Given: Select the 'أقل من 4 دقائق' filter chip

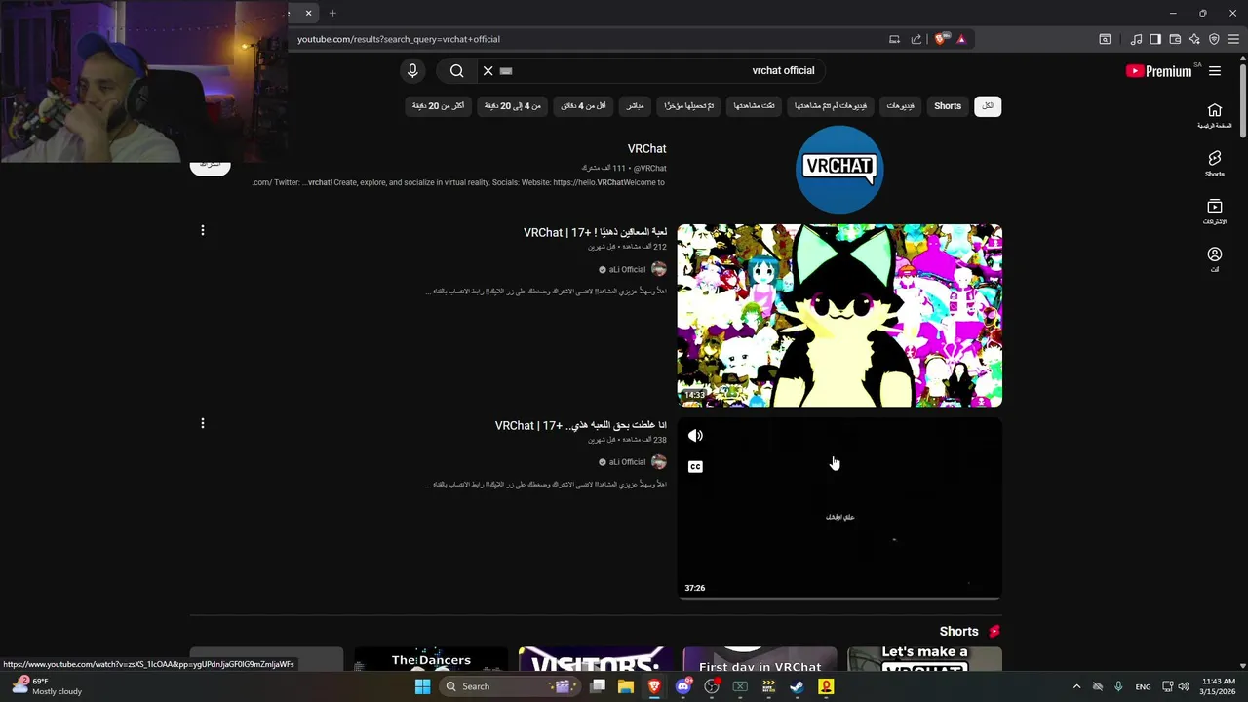Looking at the screenshot, I should (x=584, y=106).
